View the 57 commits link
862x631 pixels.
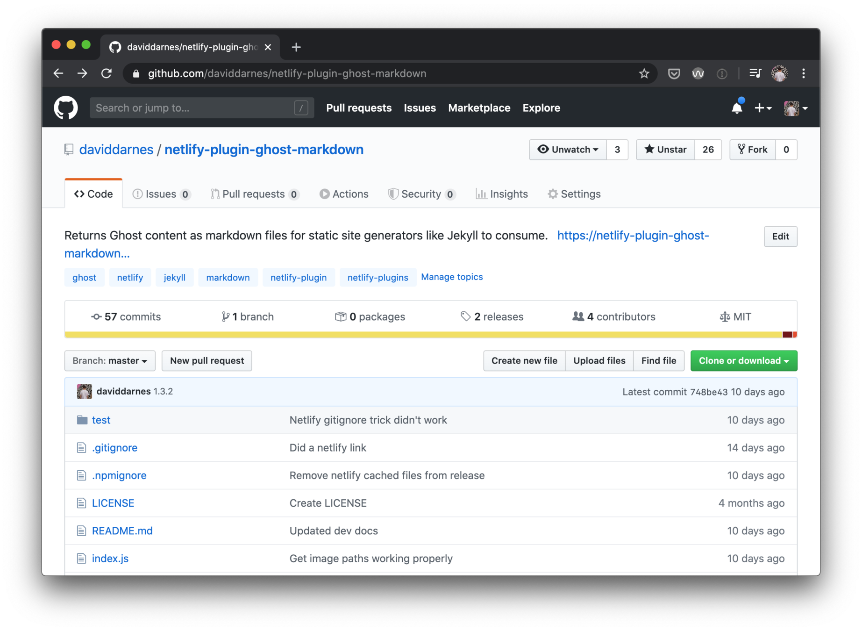click(x=126, y=316)
